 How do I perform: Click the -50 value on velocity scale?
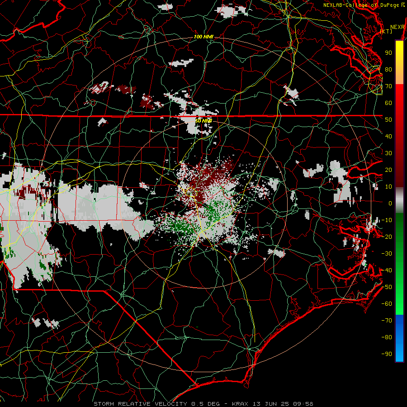point(387,287)
